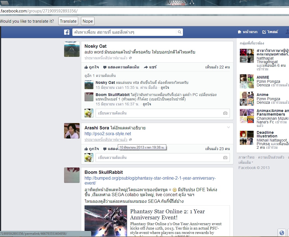Open Mikhail Nattawoot name in sidebar
The width and height of the screenshot is (289, 237).
pos(272,140)
